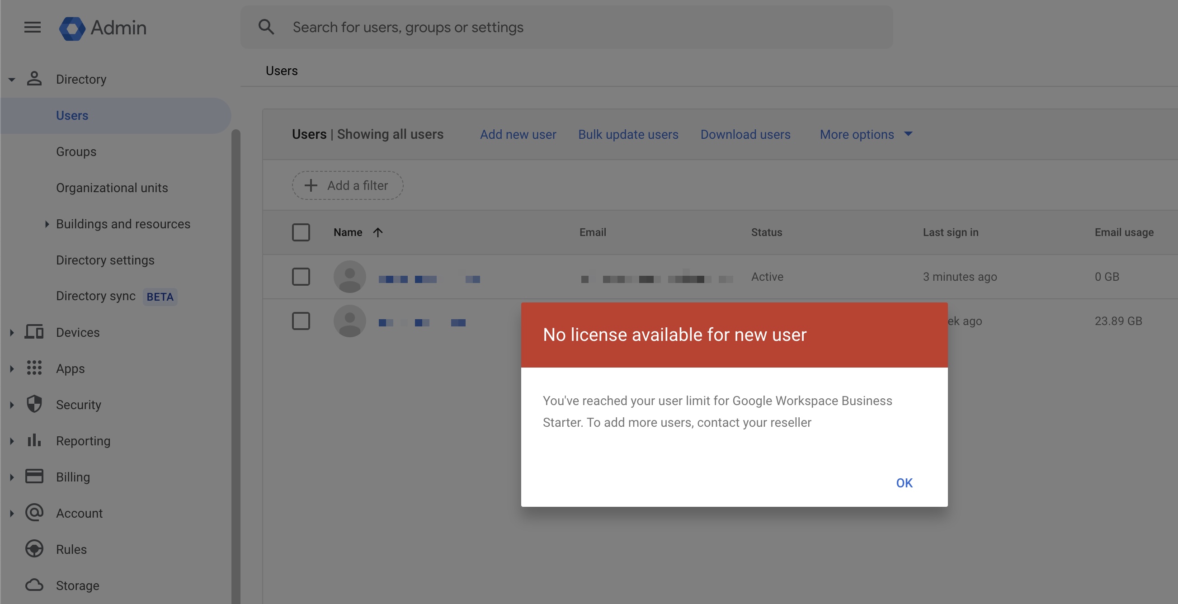Click the Name sort arrow icon

tap(378, 232)
